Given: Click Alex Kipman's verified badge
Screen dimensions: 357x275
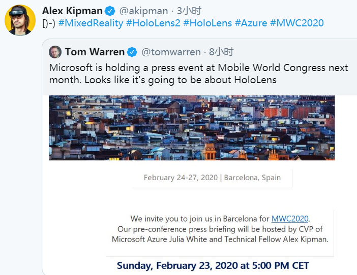Looking at the screenshot, I should [110, 11].
